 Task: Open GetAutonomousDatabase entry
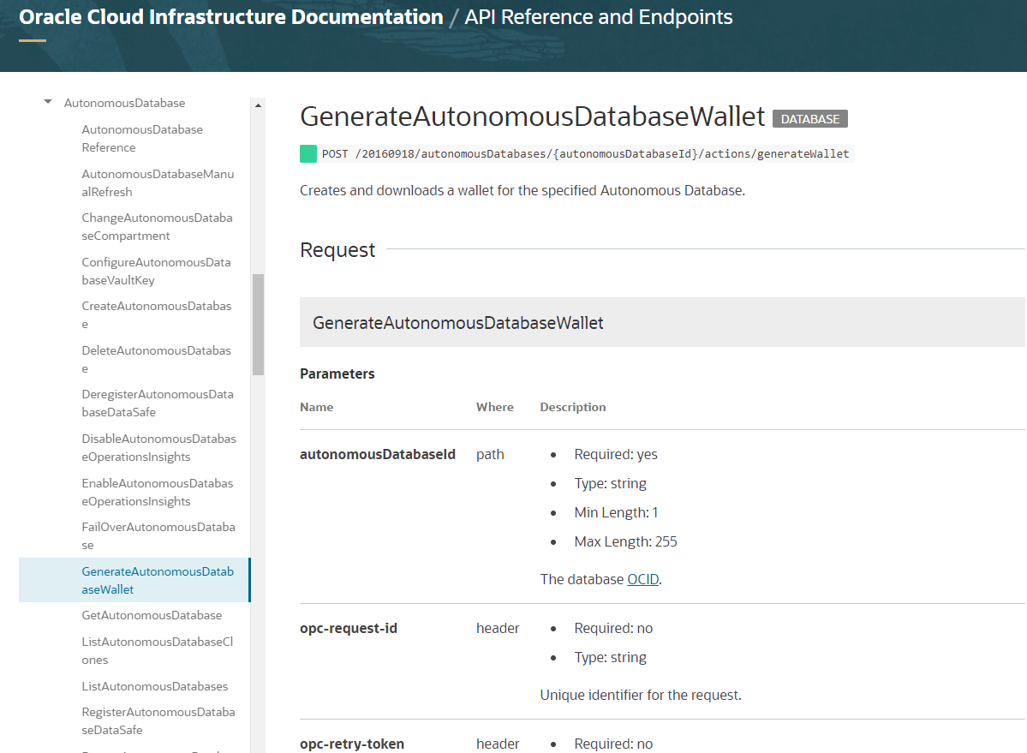(152, 615)
